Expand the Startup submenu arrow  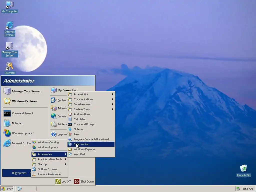click(x=66, y=164)
